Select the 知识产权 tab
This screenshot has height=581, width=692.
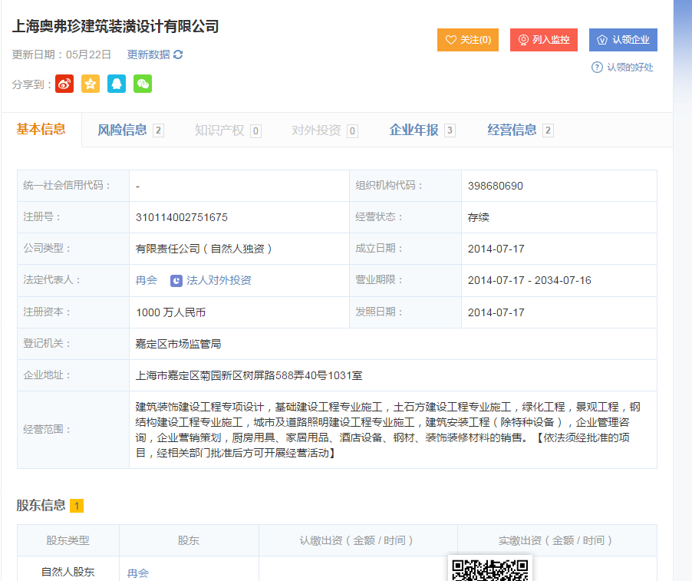(219, 130)
